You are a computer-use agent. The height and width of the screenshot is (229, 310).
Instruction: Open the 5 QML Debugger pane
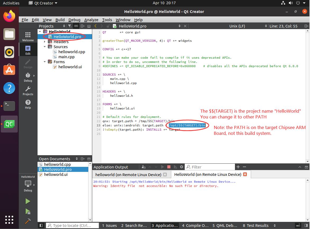coord(225,226)
